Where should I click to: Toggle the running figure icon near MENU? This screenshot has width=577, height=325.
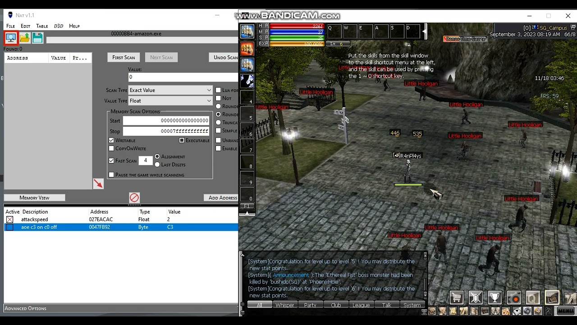tap(549, 311)
